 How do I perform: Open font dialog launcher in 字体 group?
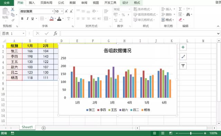point(73,26)
